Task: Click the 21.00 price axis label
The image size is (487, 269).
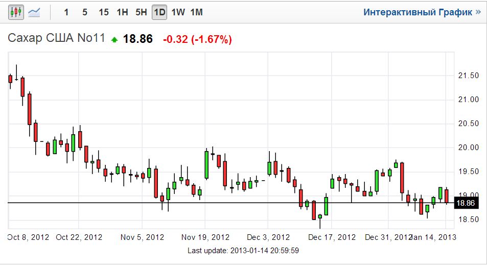Action: (469, 100)
